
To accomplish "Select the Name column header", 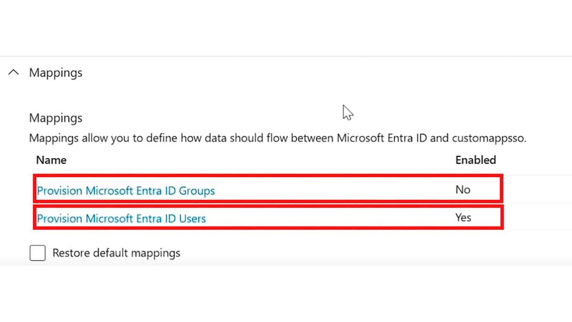I will 51,160.
